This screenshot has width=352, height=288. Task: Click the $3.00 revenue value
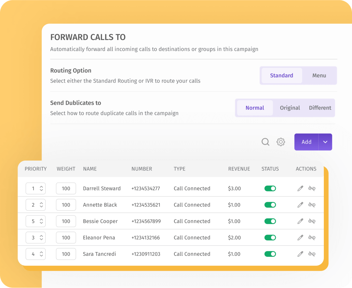pos(234,188)
